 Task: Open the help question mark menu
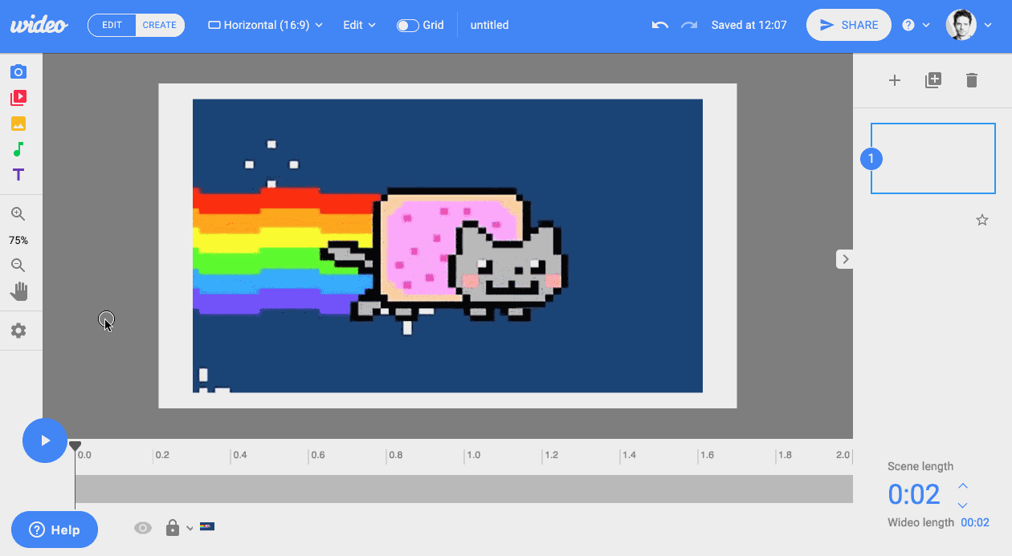[915, 25]
